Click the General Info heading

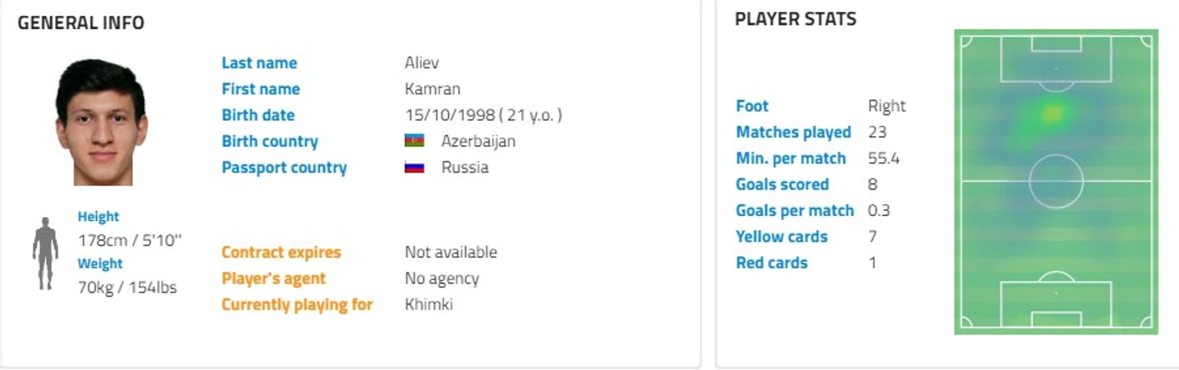[81, 23]
